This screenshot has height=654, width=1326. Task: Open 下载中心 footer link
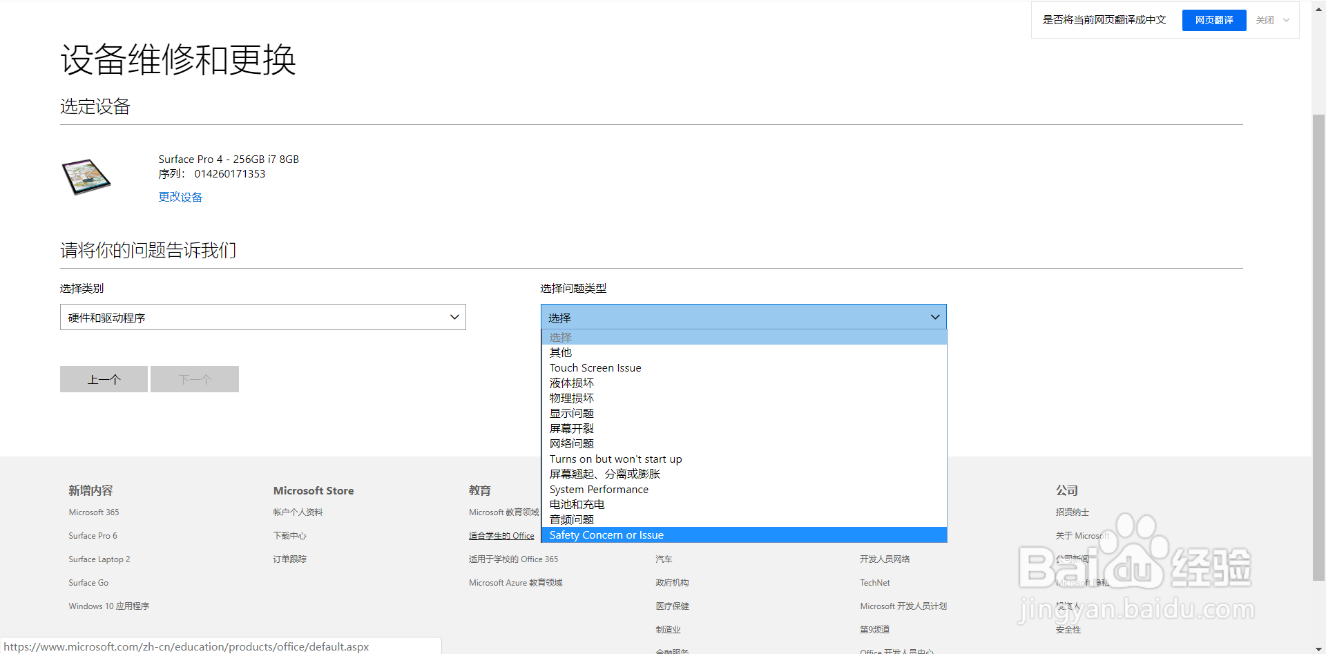289,536
